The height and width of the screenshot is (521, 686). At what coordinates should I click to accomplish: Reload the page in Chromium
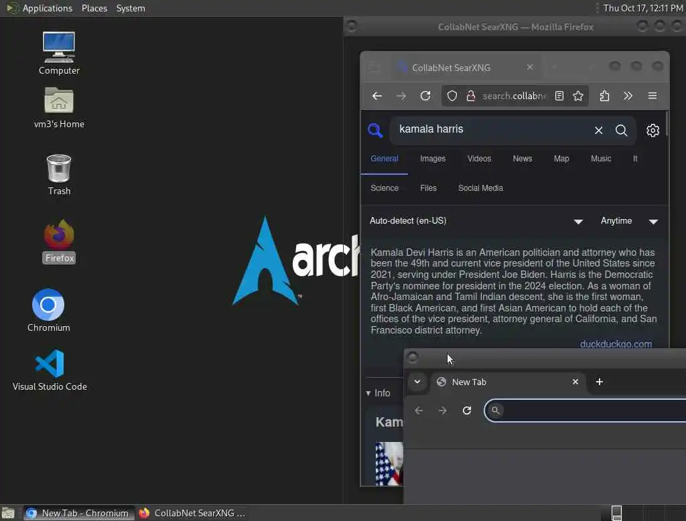point(467,411)
